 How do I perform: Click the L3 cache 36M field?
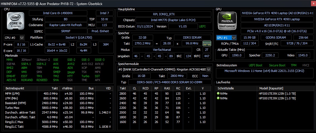coord(106,47)
